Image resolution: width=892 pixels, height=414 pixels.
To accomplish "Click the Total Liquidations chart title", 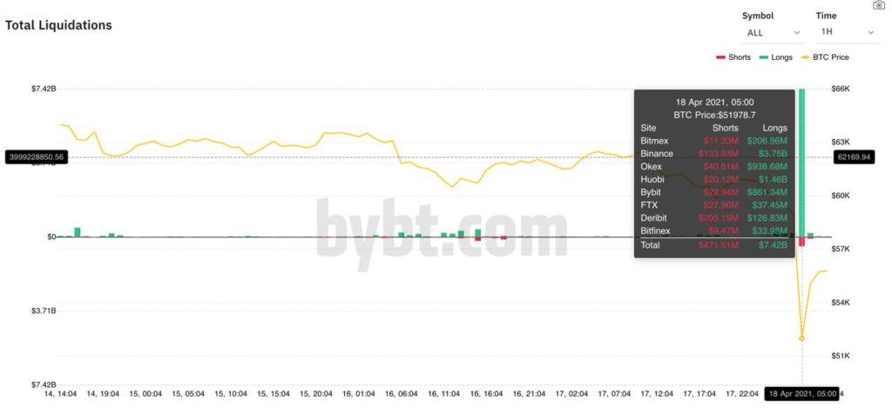I will [58, 25].
